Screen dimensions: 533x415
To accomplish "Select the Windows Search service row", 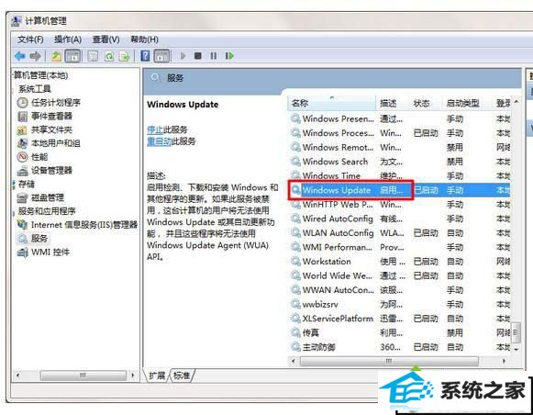I will click(x=400, y=162).
